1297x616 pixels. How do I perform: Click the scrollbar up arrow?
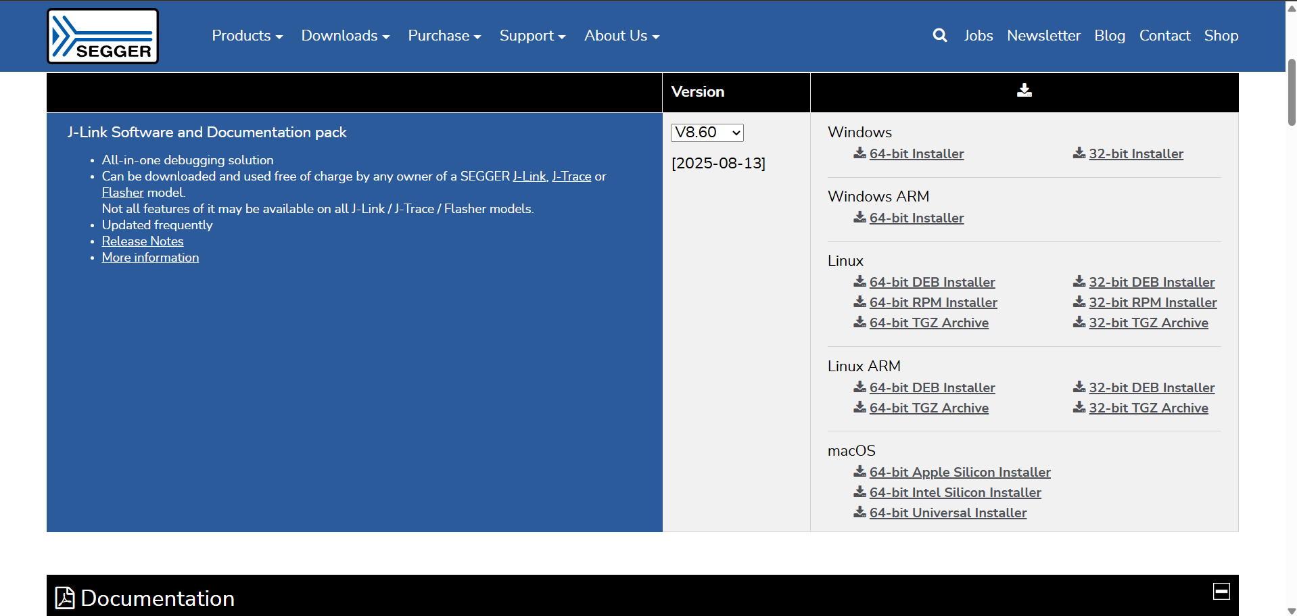1292,8
